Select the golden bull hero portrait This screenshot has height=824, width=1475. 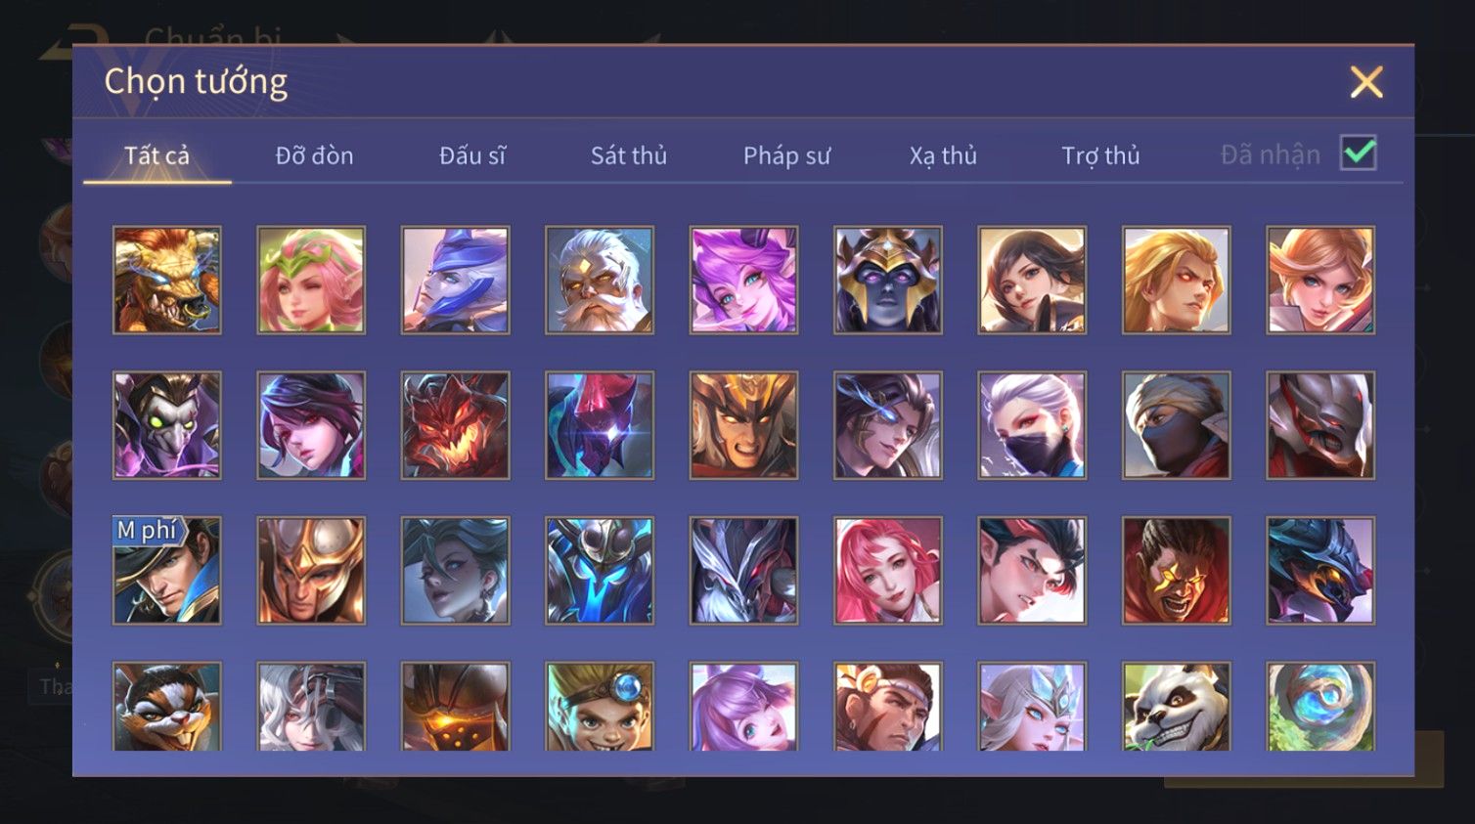167,281
